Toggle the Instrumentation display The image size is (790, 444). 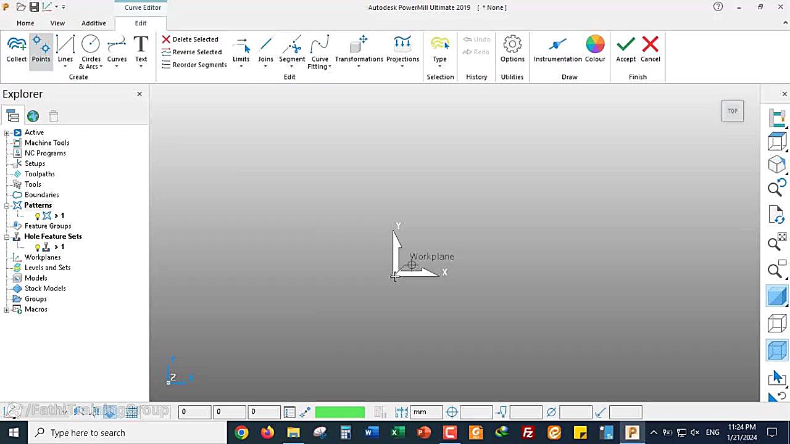point(558,49)
